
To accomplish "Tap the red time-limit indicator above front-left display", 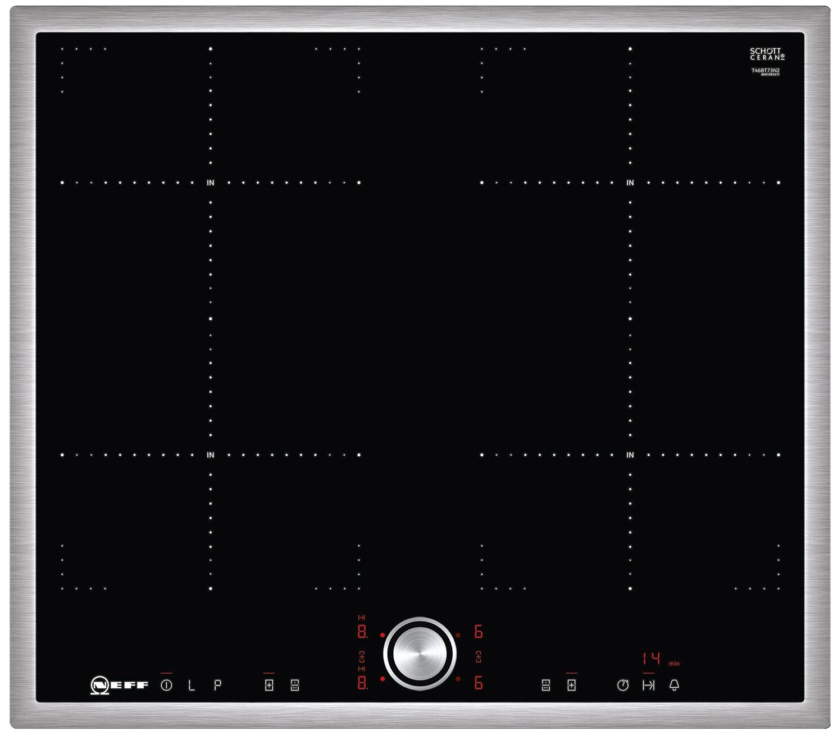I will [x=362, y=669].
